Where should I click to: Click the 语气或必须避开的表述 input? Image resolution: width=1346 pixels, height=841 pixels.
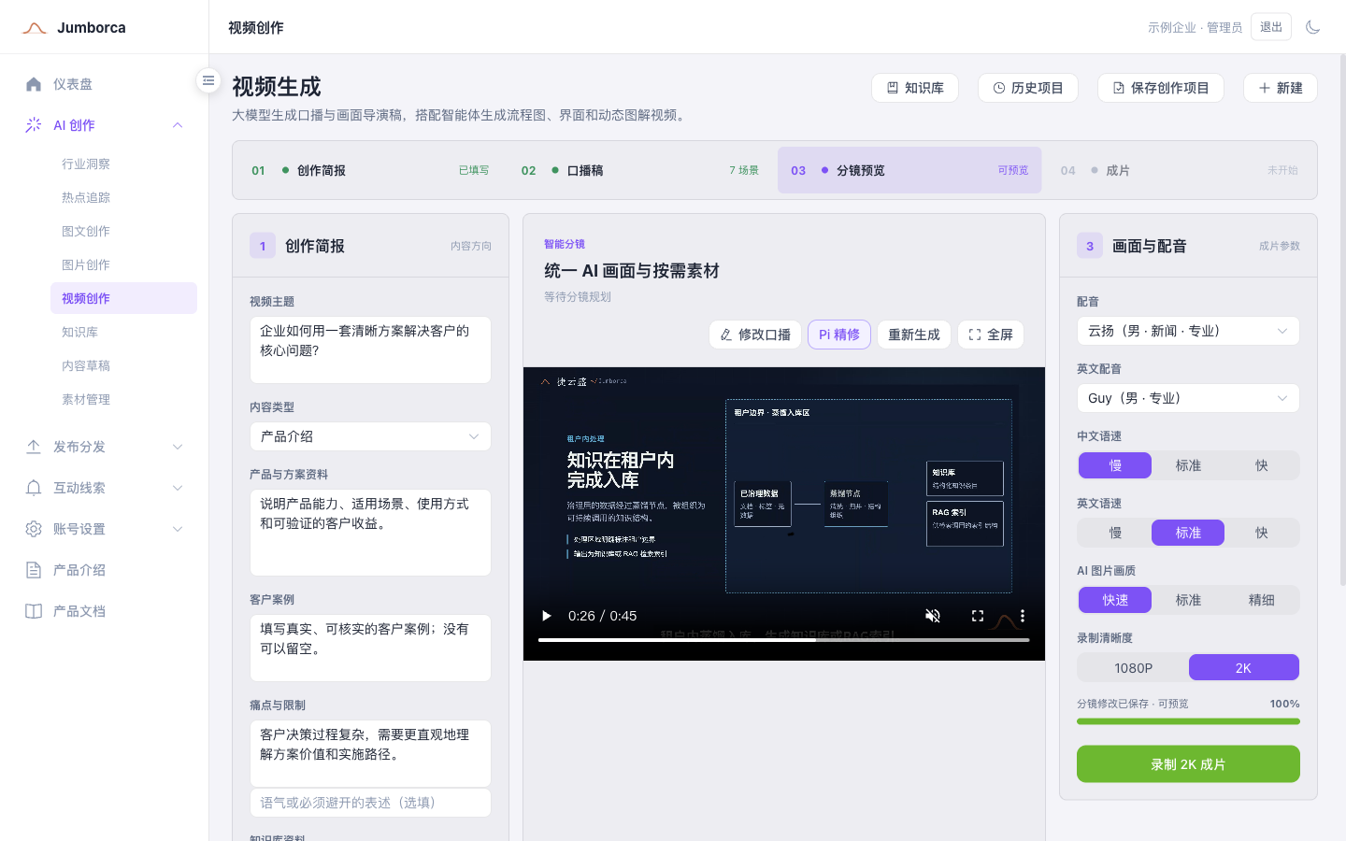pos(370,803)
